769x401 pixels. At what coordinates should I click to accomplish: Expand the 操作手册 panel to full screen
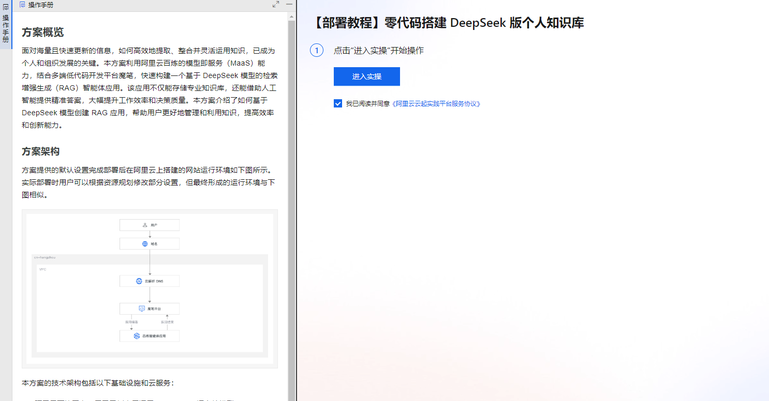coord(276,4)
